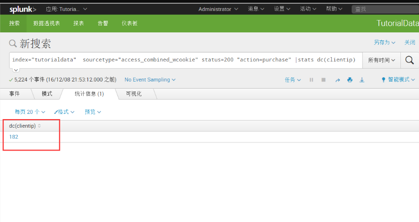Open the 格式 format dropdown
Image resolution: width=419 pixels, height=222 pixels.
tap(64, 112)
